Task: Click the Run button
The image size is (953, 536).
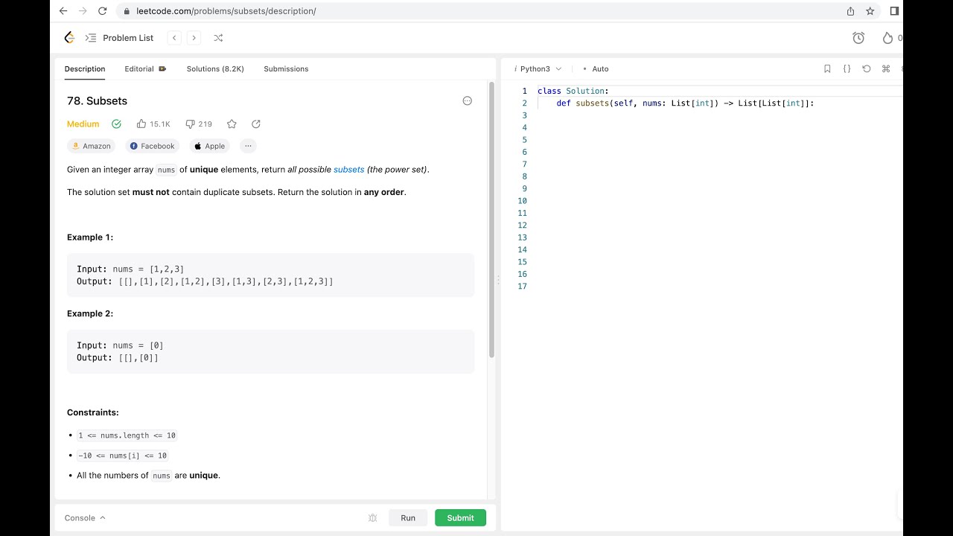Action: tap(408, 518)
